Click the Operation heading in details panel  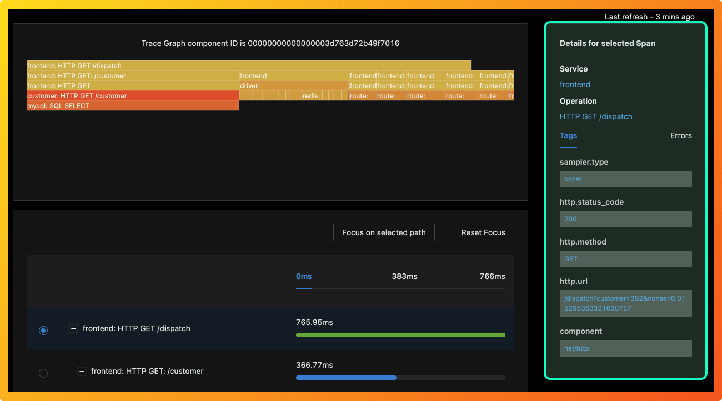pyautogui.click(x=578, y=101)
